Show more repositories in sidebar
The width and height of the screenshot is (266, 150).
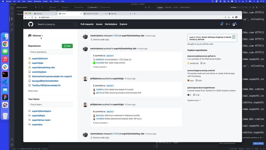click(33, 91)
